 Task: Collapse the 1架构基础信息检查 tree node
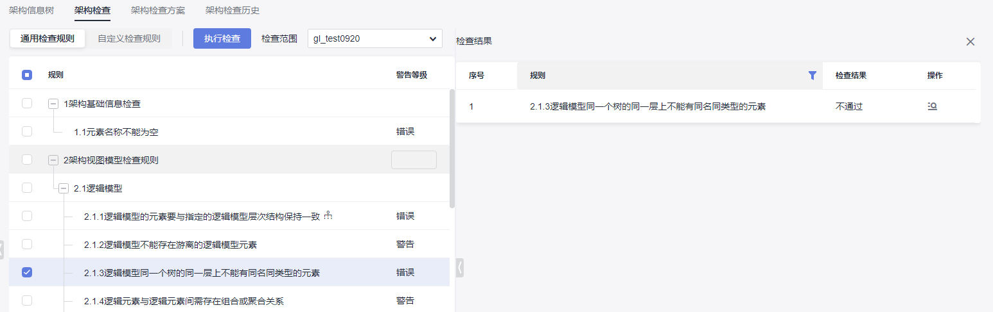[53, 104]
